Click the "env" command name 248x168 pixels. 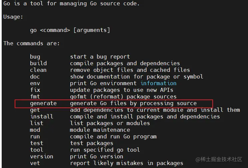(35, 83)
